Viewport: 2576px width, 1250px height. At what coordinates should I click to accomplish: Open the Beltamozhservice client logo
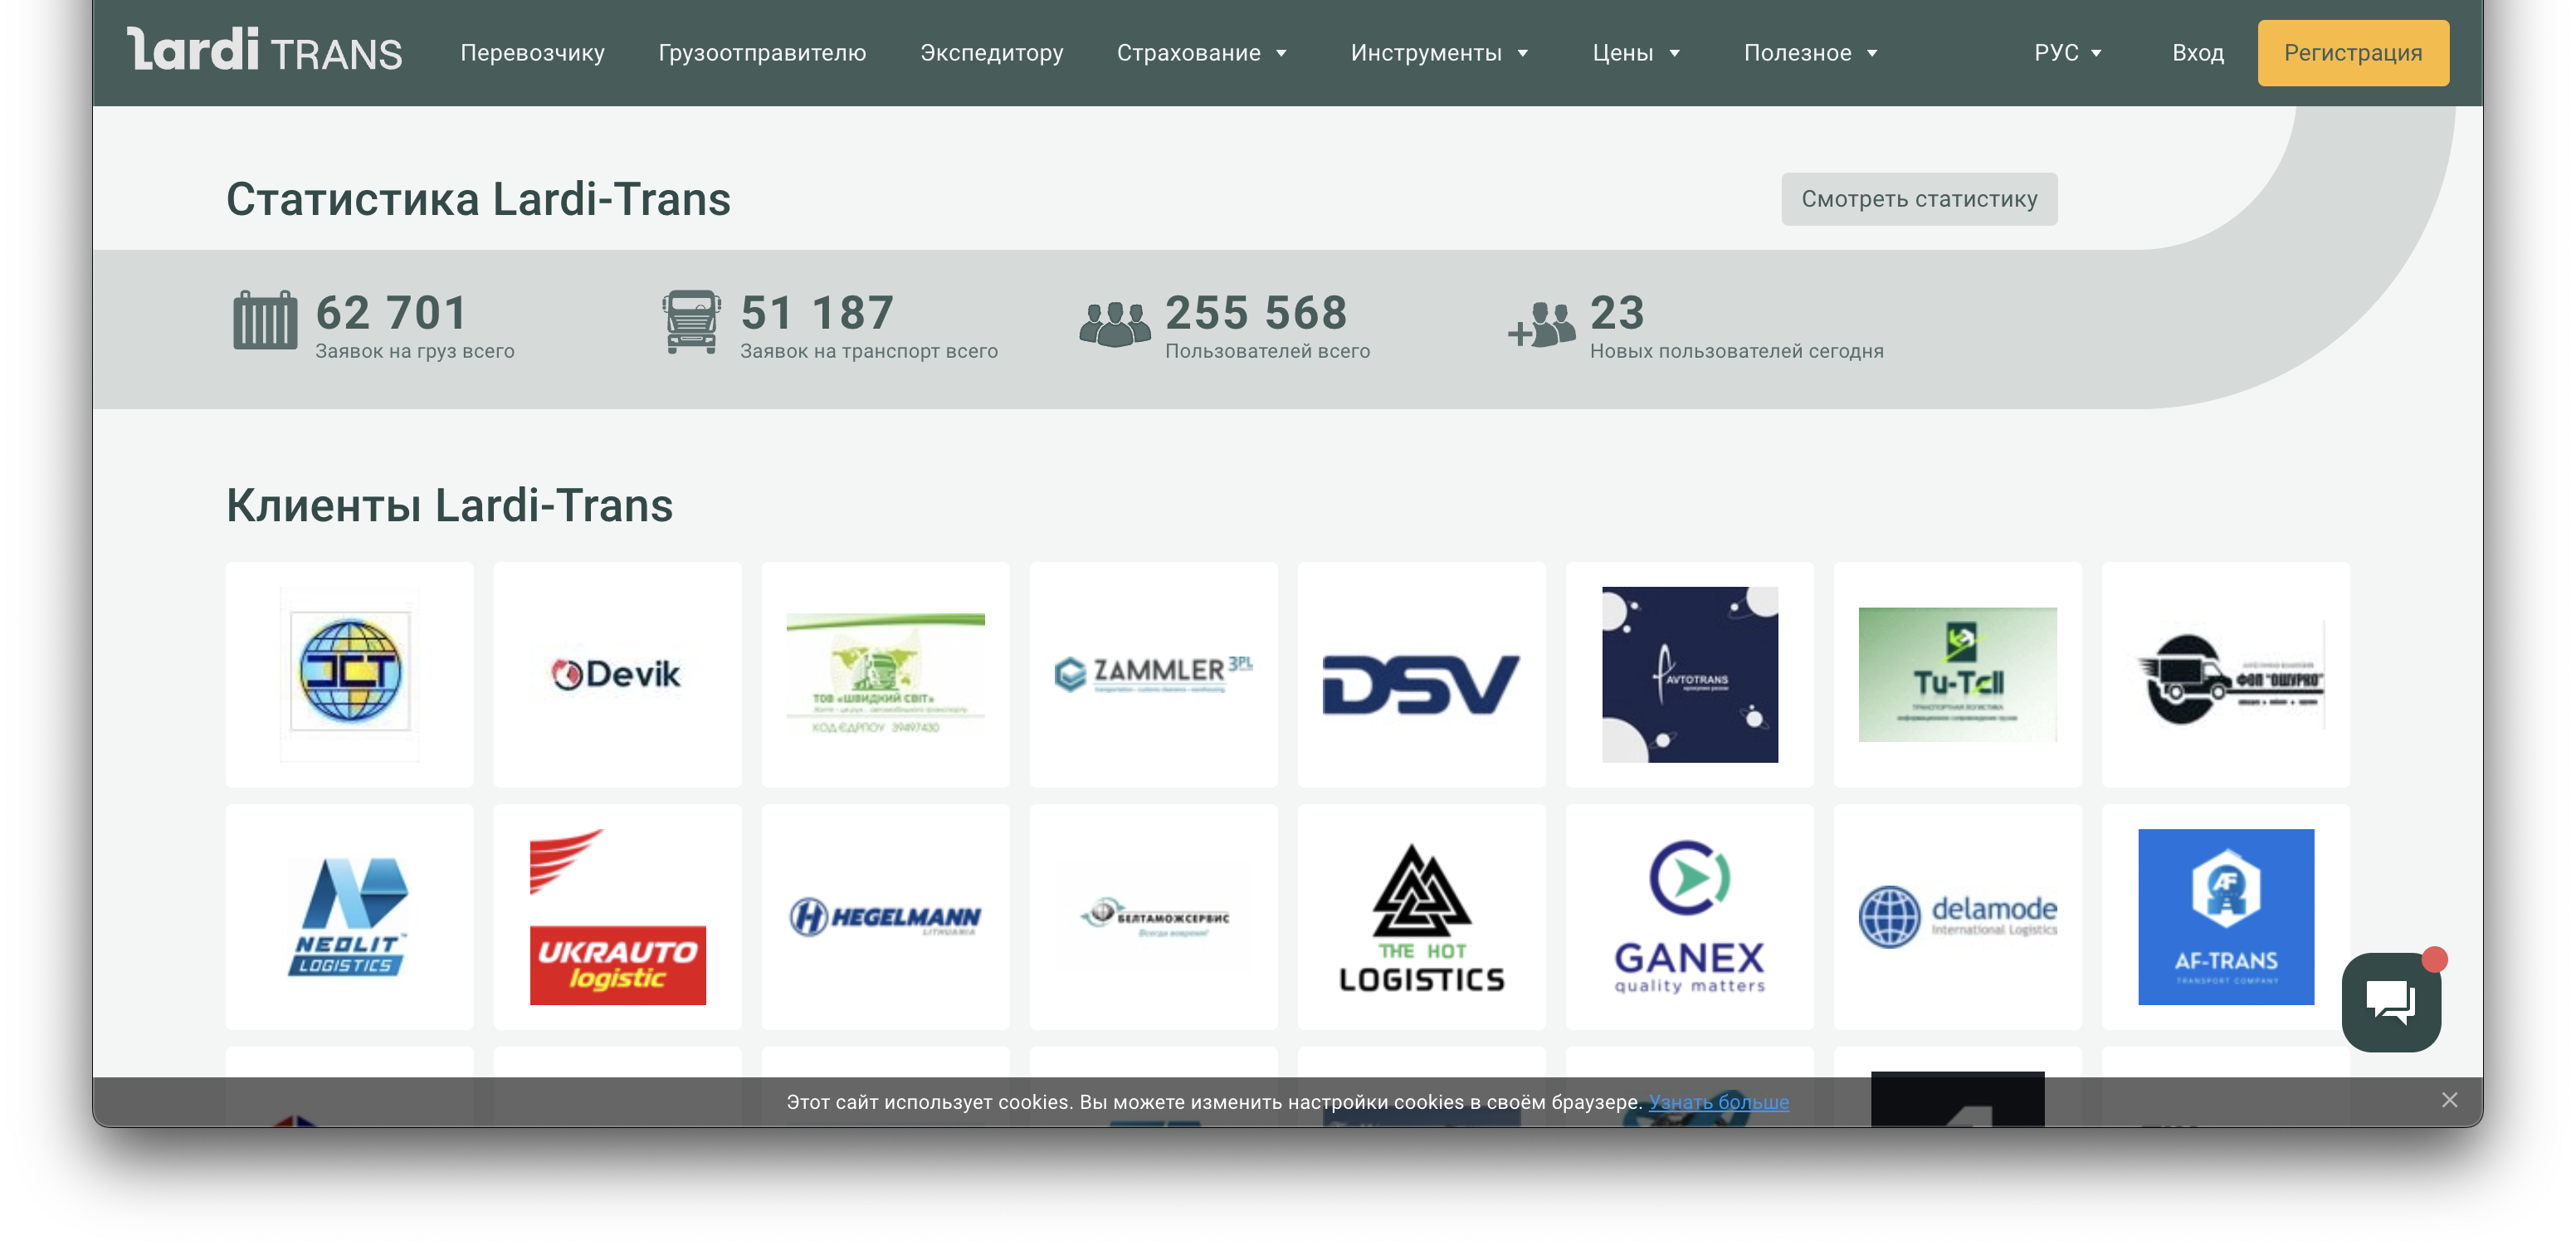[1153, 917]
